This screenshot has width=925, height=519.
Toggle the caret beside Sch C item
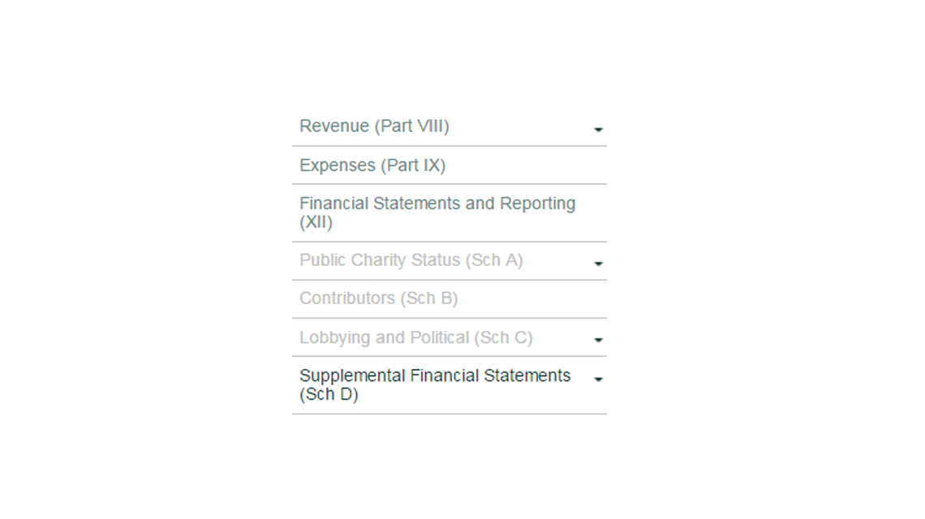[x=598, y=341]
